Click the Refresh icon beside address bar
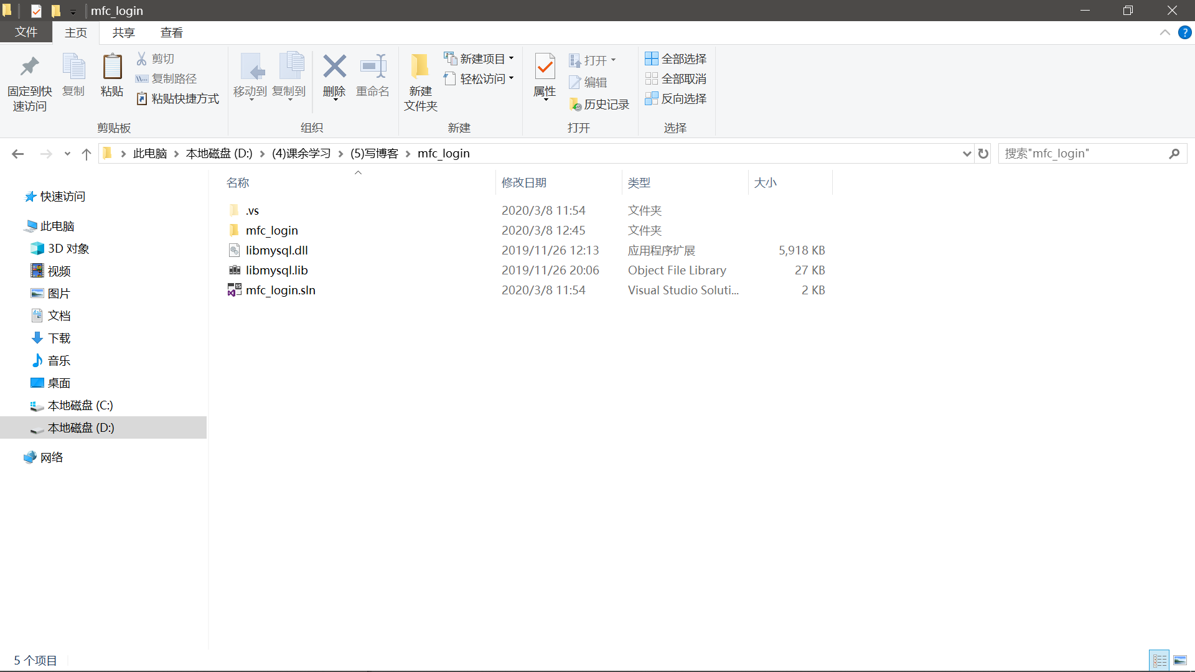The height and width of the screenshot is (672, 1195). coord(983,154)
